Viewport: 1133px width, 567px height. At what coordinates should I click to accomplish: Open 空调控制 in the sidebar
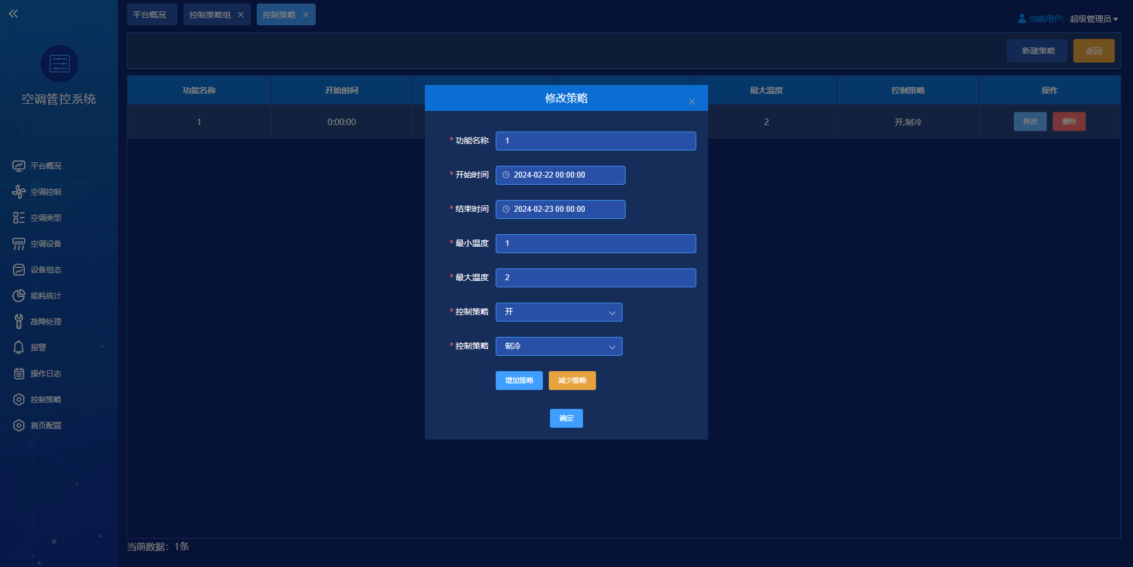46,192
